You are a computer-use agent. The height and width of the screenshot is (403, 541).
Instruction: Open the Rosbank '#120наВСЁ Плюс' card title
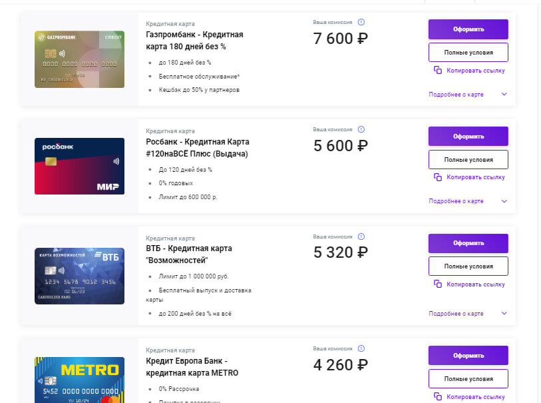pyautogui.click(x=197, y=148)
